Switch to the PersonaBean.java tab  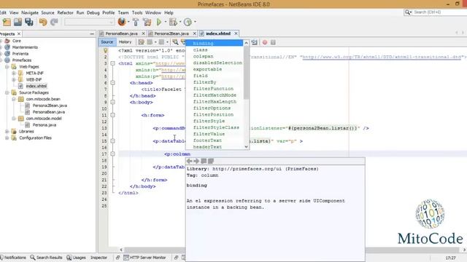121,33
